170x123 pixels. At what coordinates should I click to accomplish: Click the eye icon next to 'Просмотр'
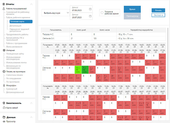pyautogui.click(x=4, y=121)
